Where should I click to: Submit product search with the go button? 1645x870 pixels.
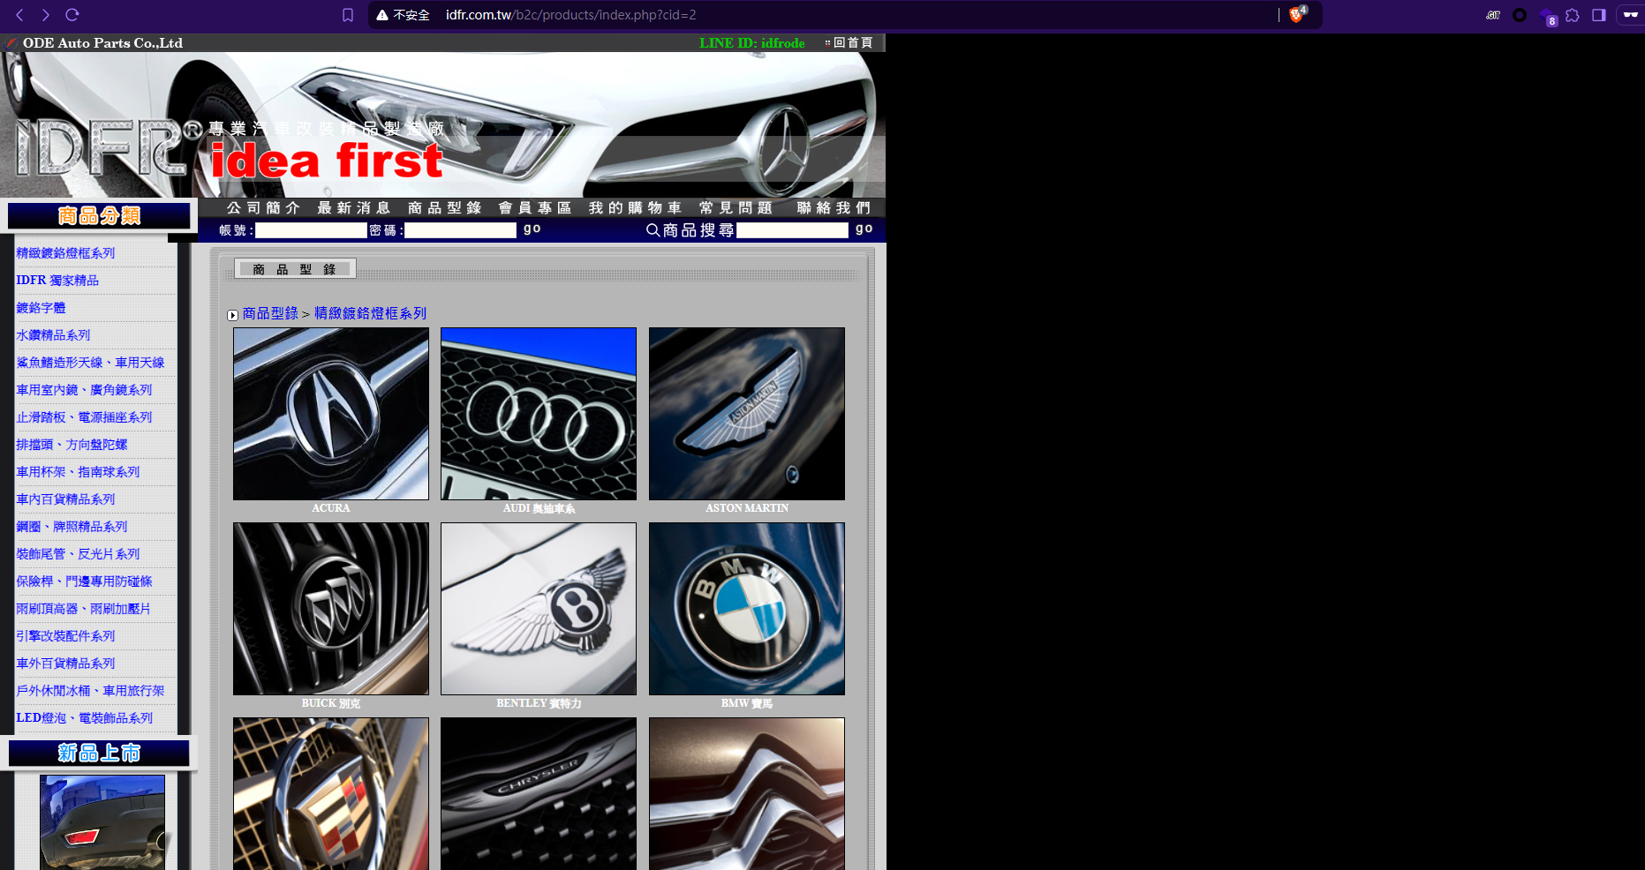coord(864,229)
